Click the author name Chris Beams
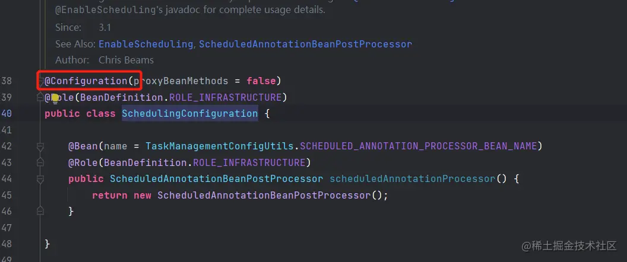 [126, 60]
